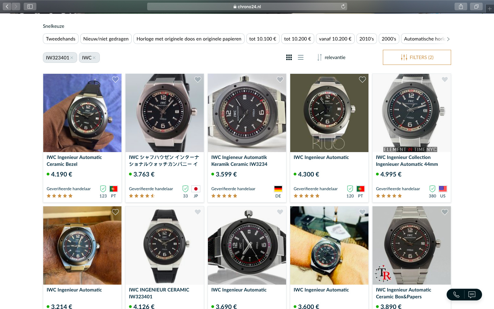The width and height of the screenshot is (494, 309).
Task: Click the phone call icon
Action: coord(456,295)
